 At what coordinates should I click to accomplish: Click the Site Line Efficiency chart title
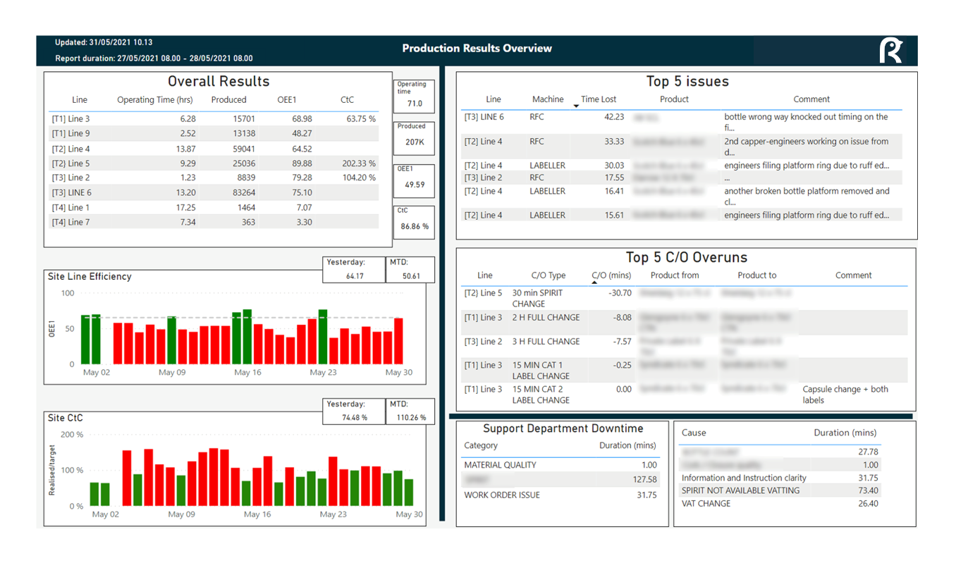90,277
